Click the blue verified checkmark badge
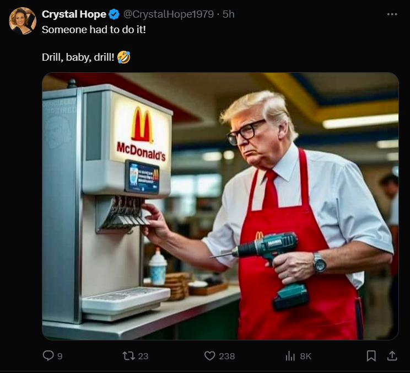Screen dimensions: 410x373 (x=114, y=14)
